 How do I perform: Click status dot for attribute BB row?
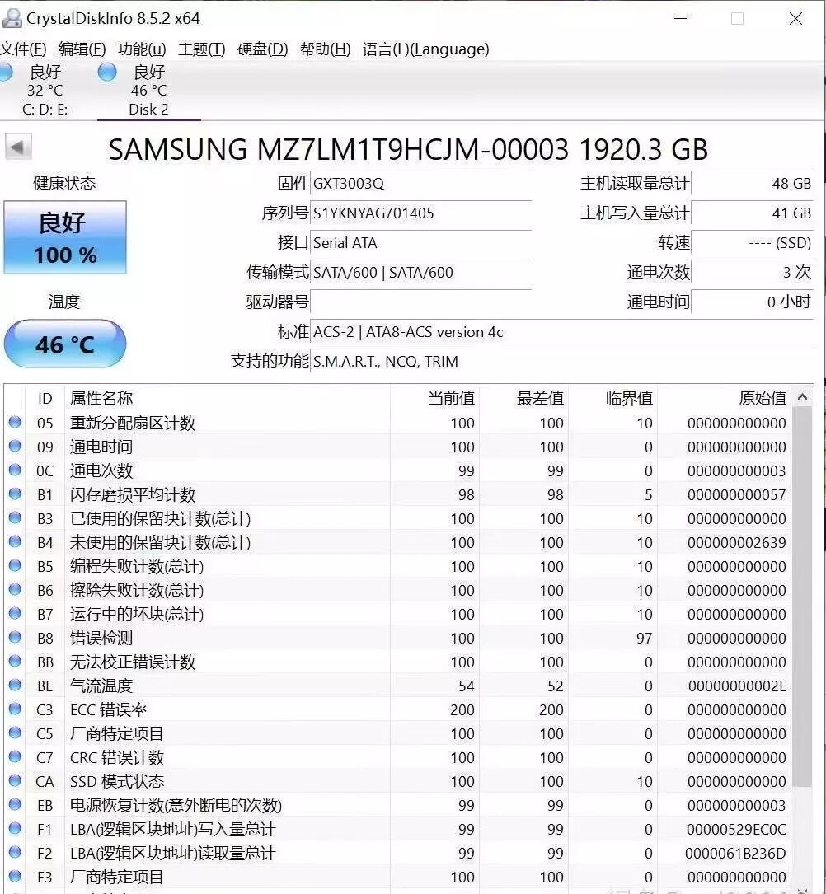(x=15, y=662)
